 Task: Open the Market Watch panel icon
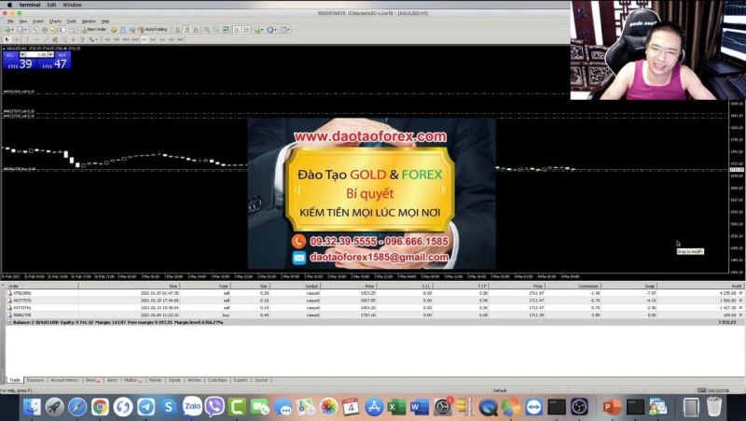click(x=35, y=30)
